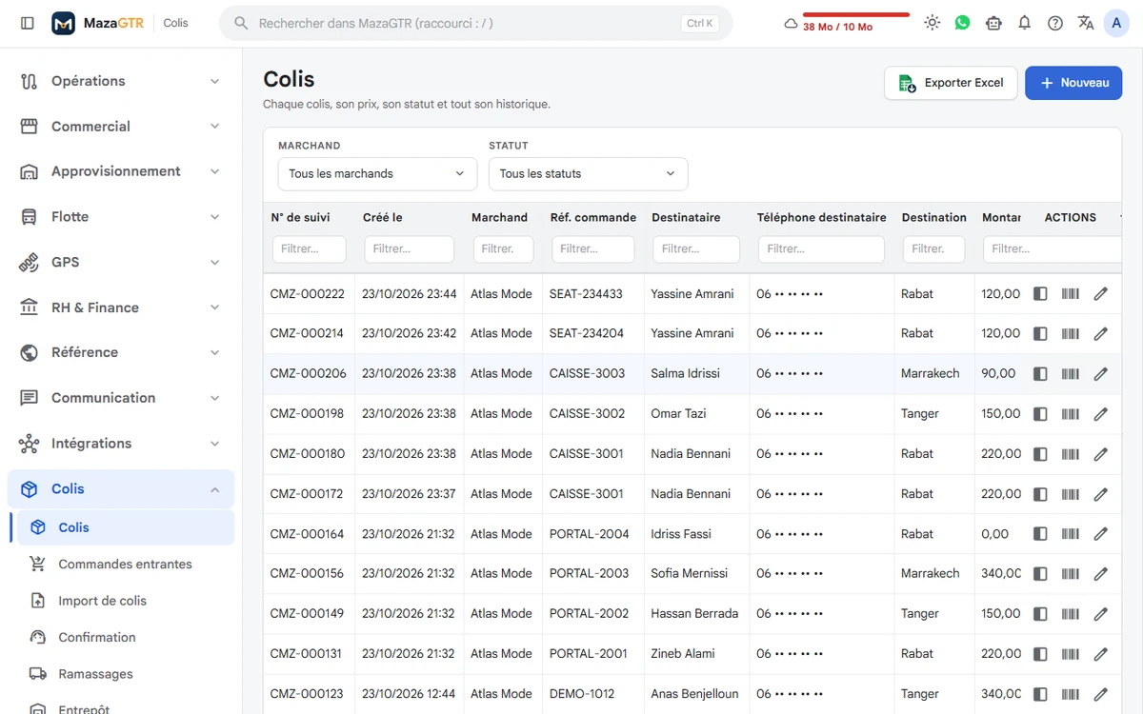Show barcode for CMZ-000198
The height and width of the screenshot is (714, 1143).
[1071, 414]
